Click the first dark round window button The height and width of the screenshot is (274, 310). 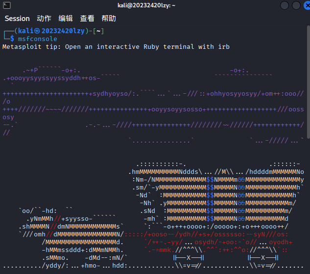285,5
